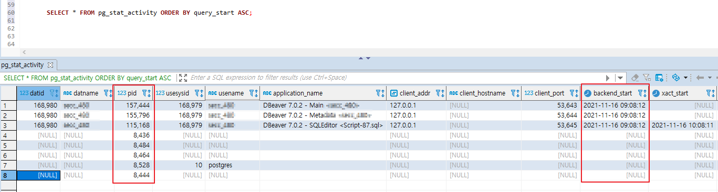Click the selected datid NULL cell in row 8

point(39,175)
